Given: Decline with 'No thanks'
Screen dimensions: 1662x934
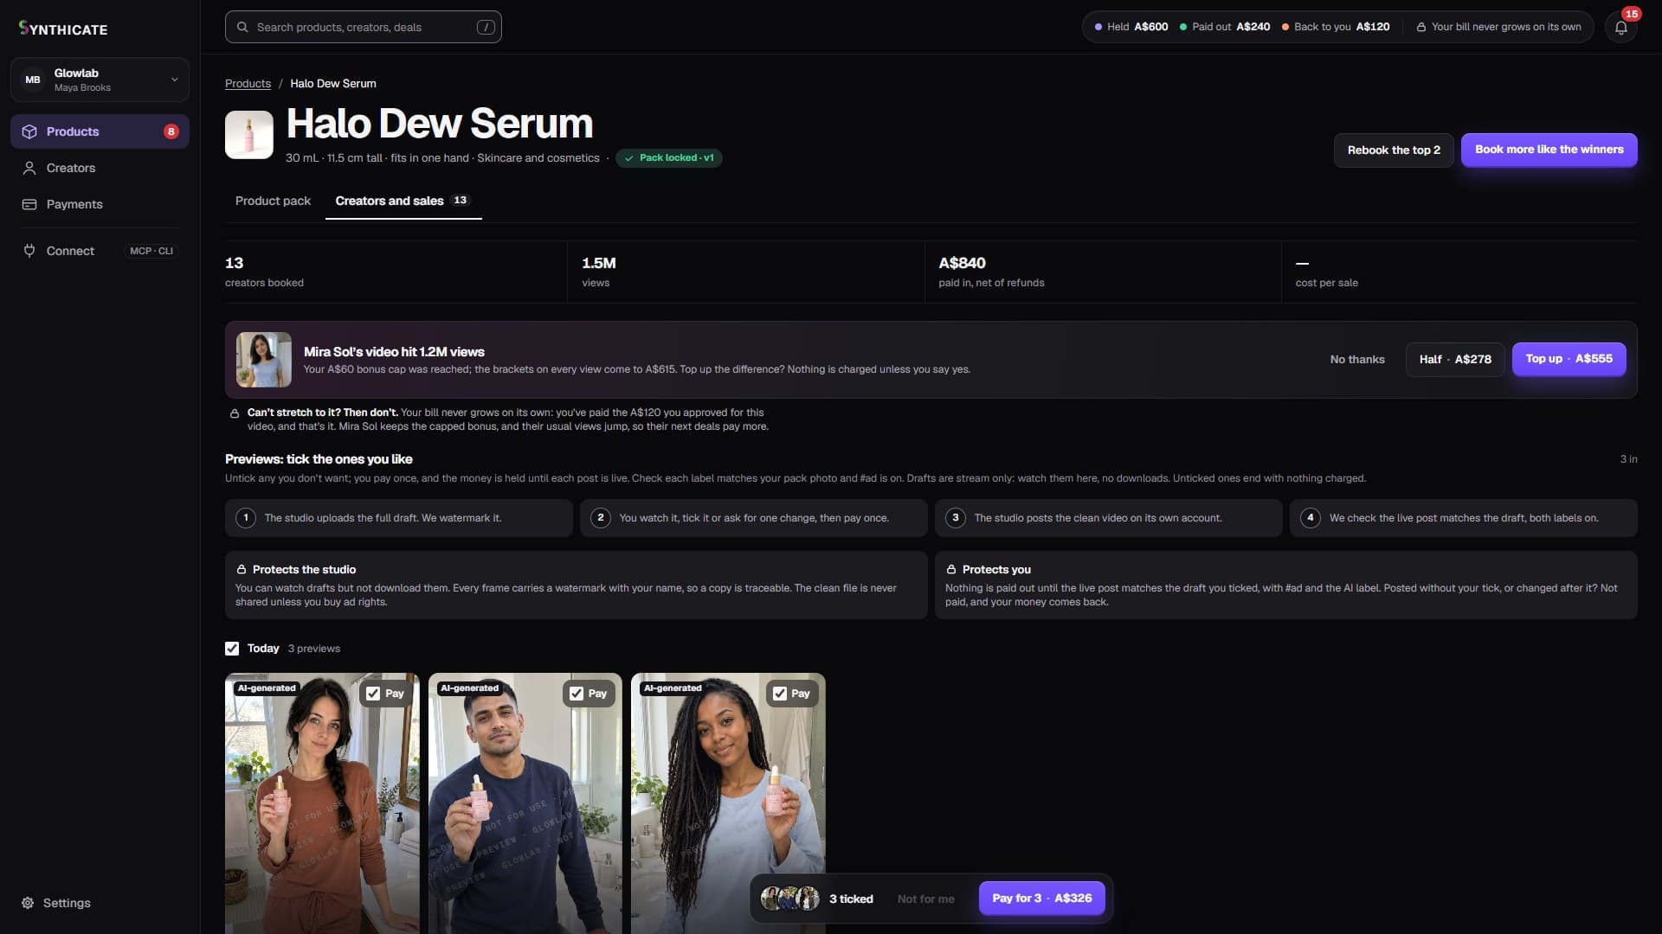Looking at the screenshot, I should click(x=1357, y=360).
